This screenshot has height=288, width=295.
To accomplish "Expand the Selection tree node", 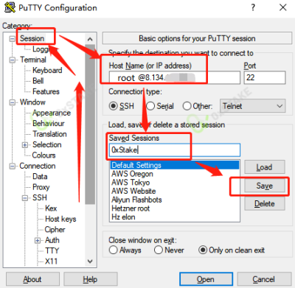I will [24, 145].
